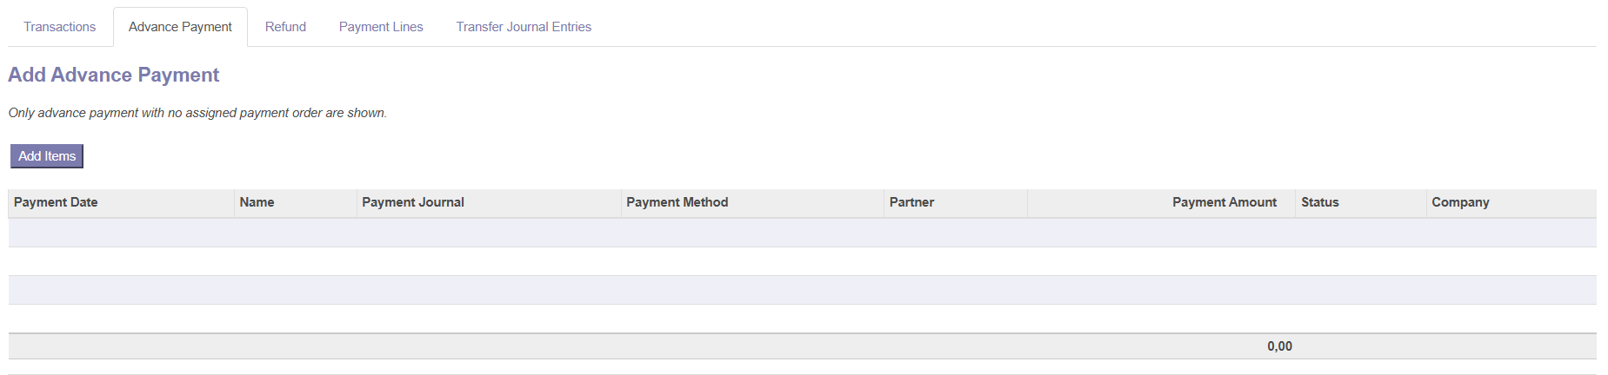Sort the list by Company column
This screenshot has height=375, width=1608.
(1460, 202)
